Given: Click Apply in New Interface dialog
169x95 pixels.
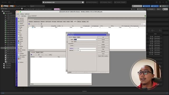Looking at the screenshot, I should point(103,42).
